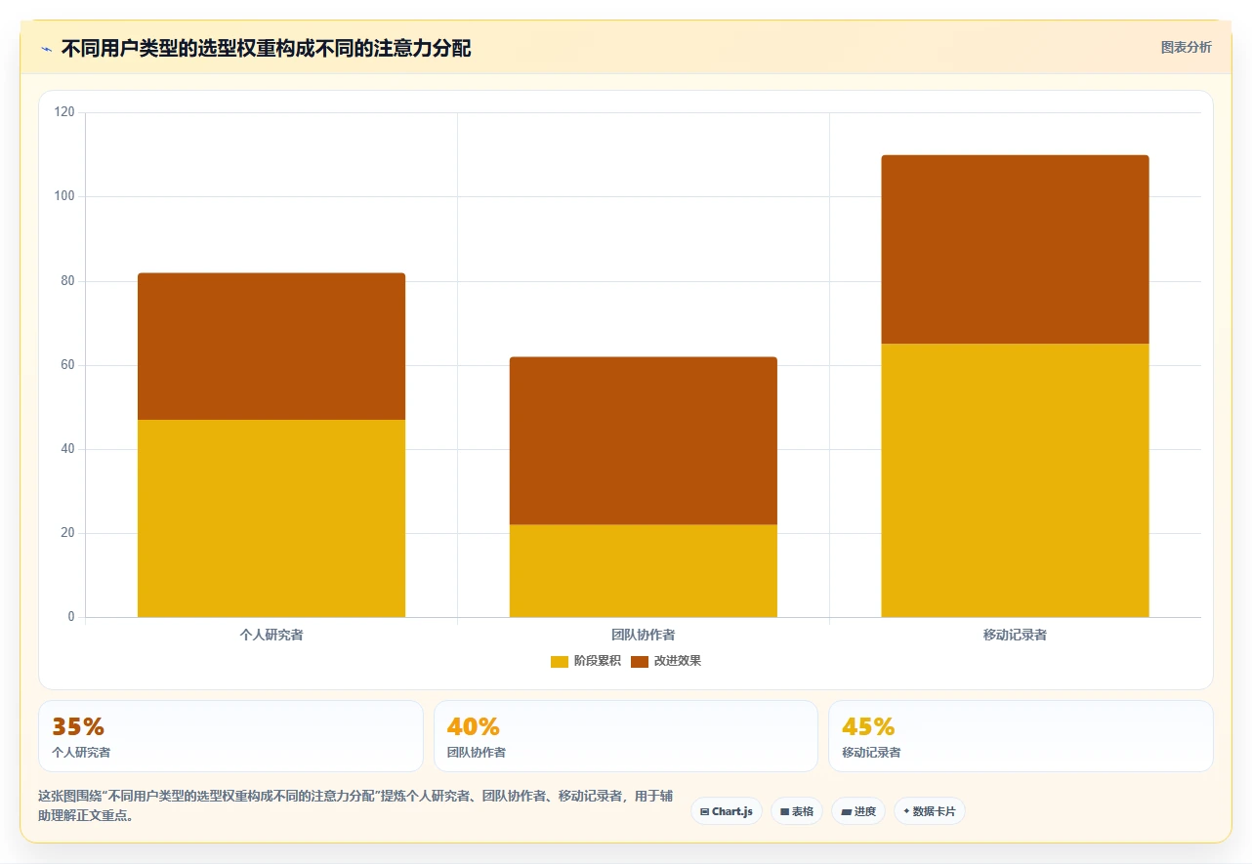Click the 表格 tag

tap(797, 811)
